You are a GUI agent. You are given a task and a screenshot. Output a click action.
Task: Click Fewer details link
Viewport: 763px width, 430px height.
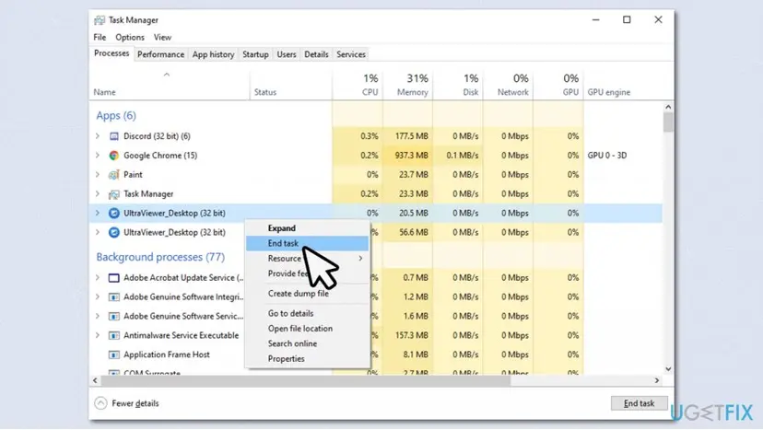[x=135, y=403]
